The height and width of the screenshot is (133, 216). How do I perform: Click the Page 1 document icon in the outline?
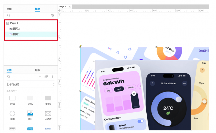tap(8, 23)
